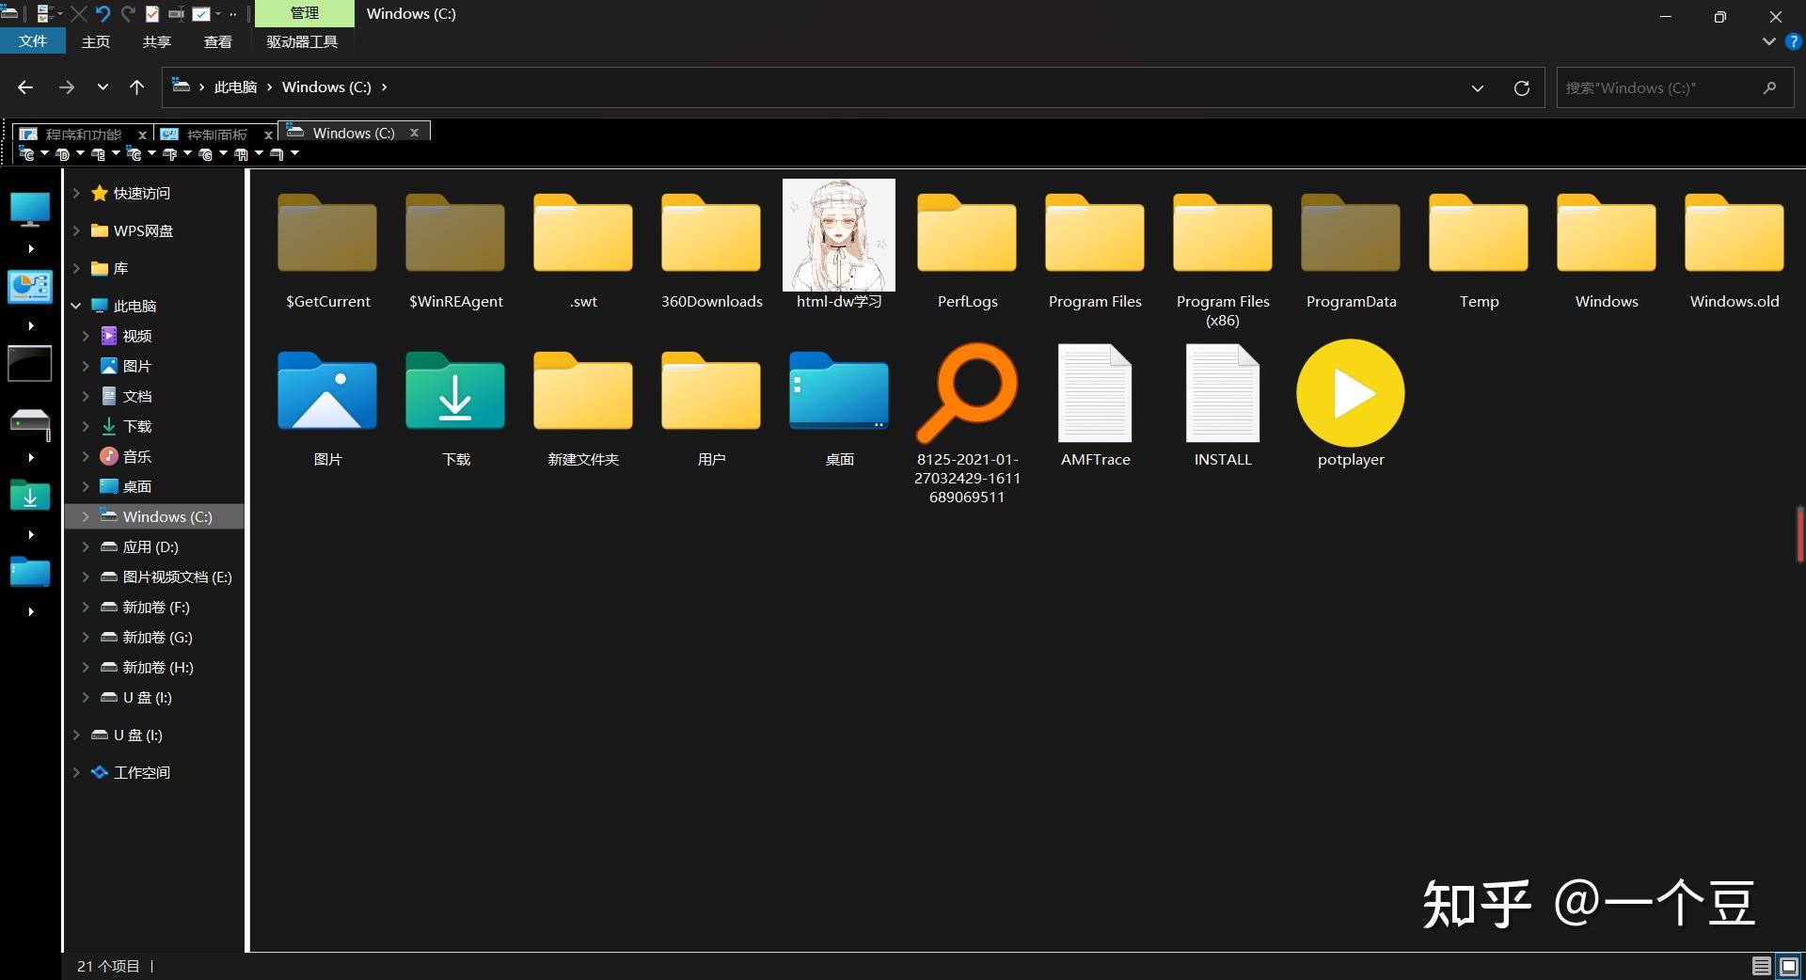
Task: Click the redo icon in title bar
Action: pyautogui.click(x=128, y=14)
